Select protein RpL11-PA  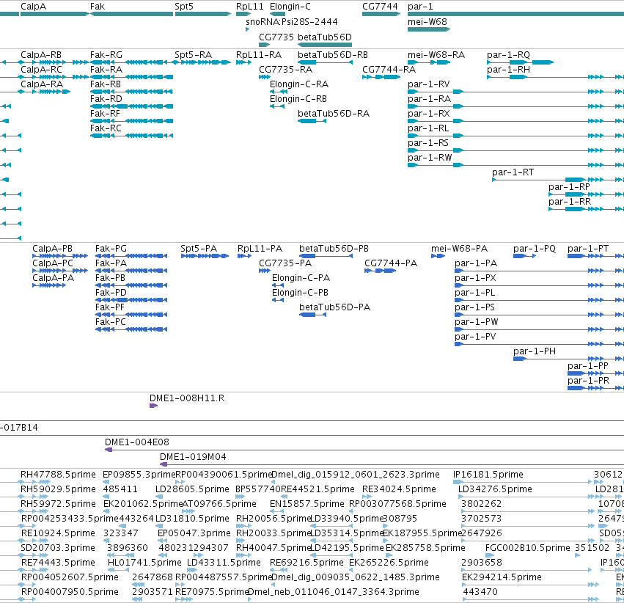coord(244,256)
